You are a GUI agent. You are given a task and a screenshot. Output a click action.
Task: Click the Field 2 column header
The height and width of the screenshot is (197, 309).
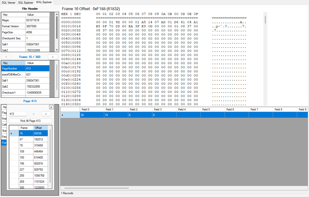140,110
